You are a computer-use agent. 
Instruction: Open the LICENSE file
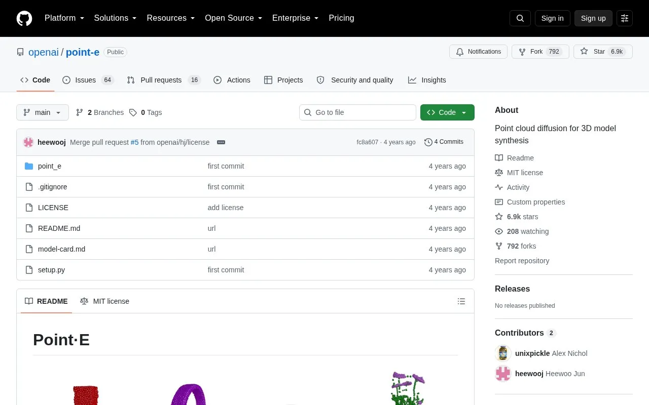click(53, 208)
